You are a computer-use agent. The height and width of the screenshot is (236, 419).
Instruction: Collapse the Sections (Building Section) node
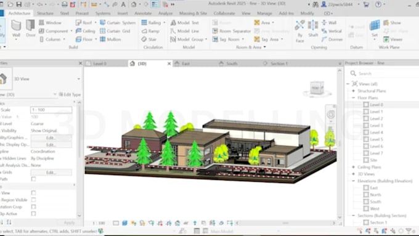(353, 216)
